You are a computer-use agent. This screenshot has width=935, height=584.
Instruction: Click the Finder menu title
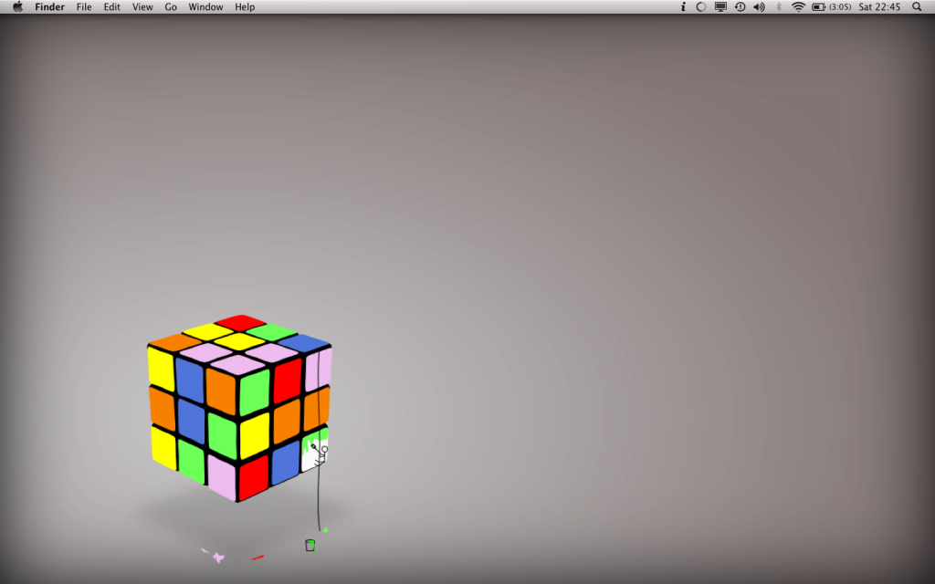[49, 7]
